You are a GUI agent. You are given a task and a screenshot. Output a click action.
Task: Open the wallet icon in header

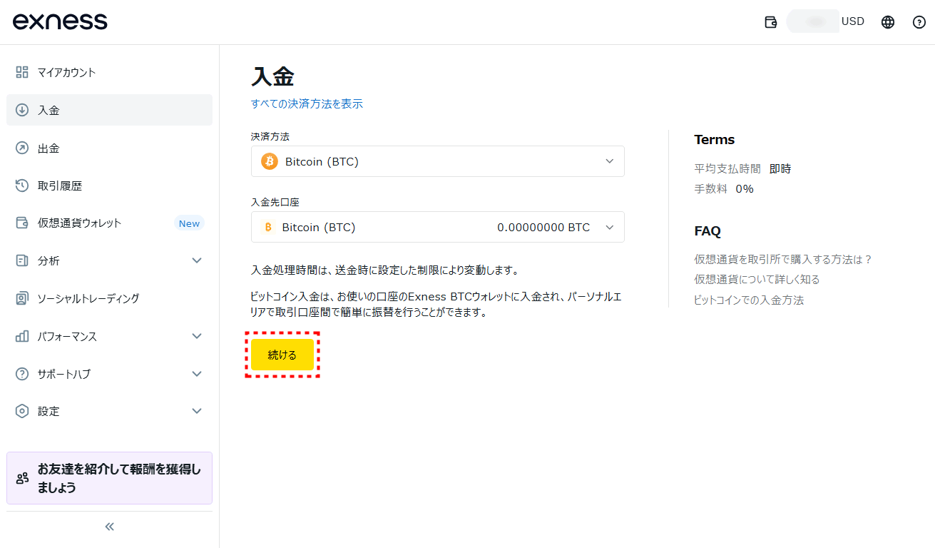tap(770, 22)
